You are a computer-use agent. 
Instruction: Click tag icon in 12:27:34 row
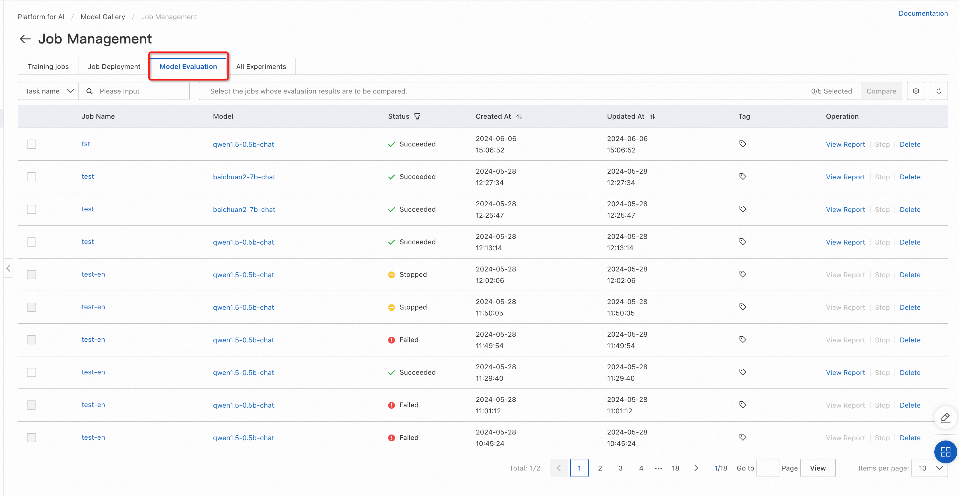(742, 176)
